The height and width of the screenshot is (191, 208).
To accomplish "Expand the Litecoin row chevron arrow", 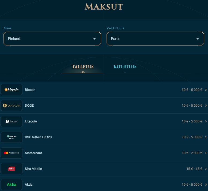I will pos(206,121).
